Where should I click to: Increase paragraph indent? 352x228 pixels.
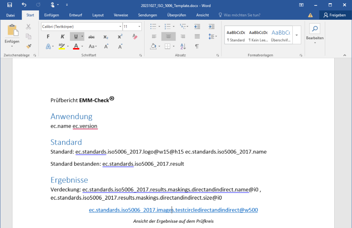[212, 26]
